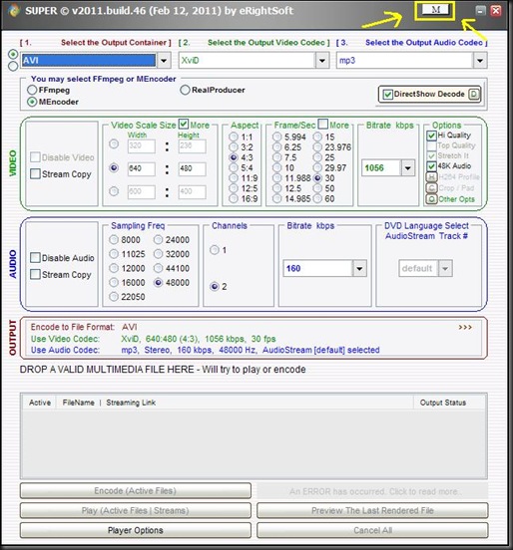The image size is (513, 550).
Task: Click the Crop / Pad C icon
Action: [x=431, y=188]
